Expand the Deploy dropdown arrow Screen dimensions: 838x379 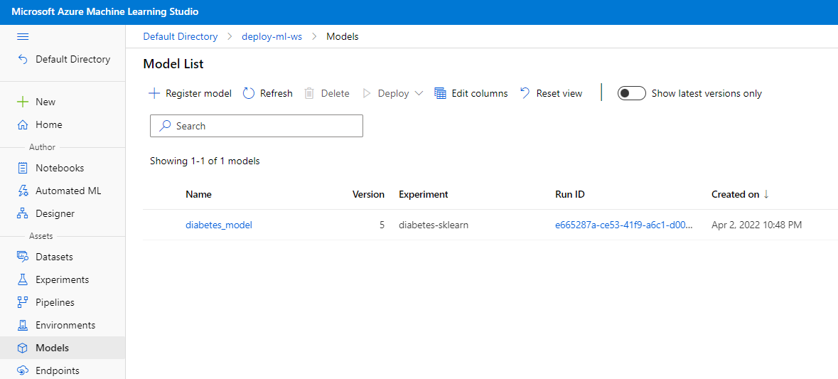point(419,94)
